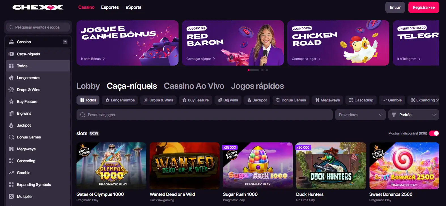Focus the Pesquisar eventos e jogos field
The width and height of the screenshot is (446, 206).
click(38, 27)
